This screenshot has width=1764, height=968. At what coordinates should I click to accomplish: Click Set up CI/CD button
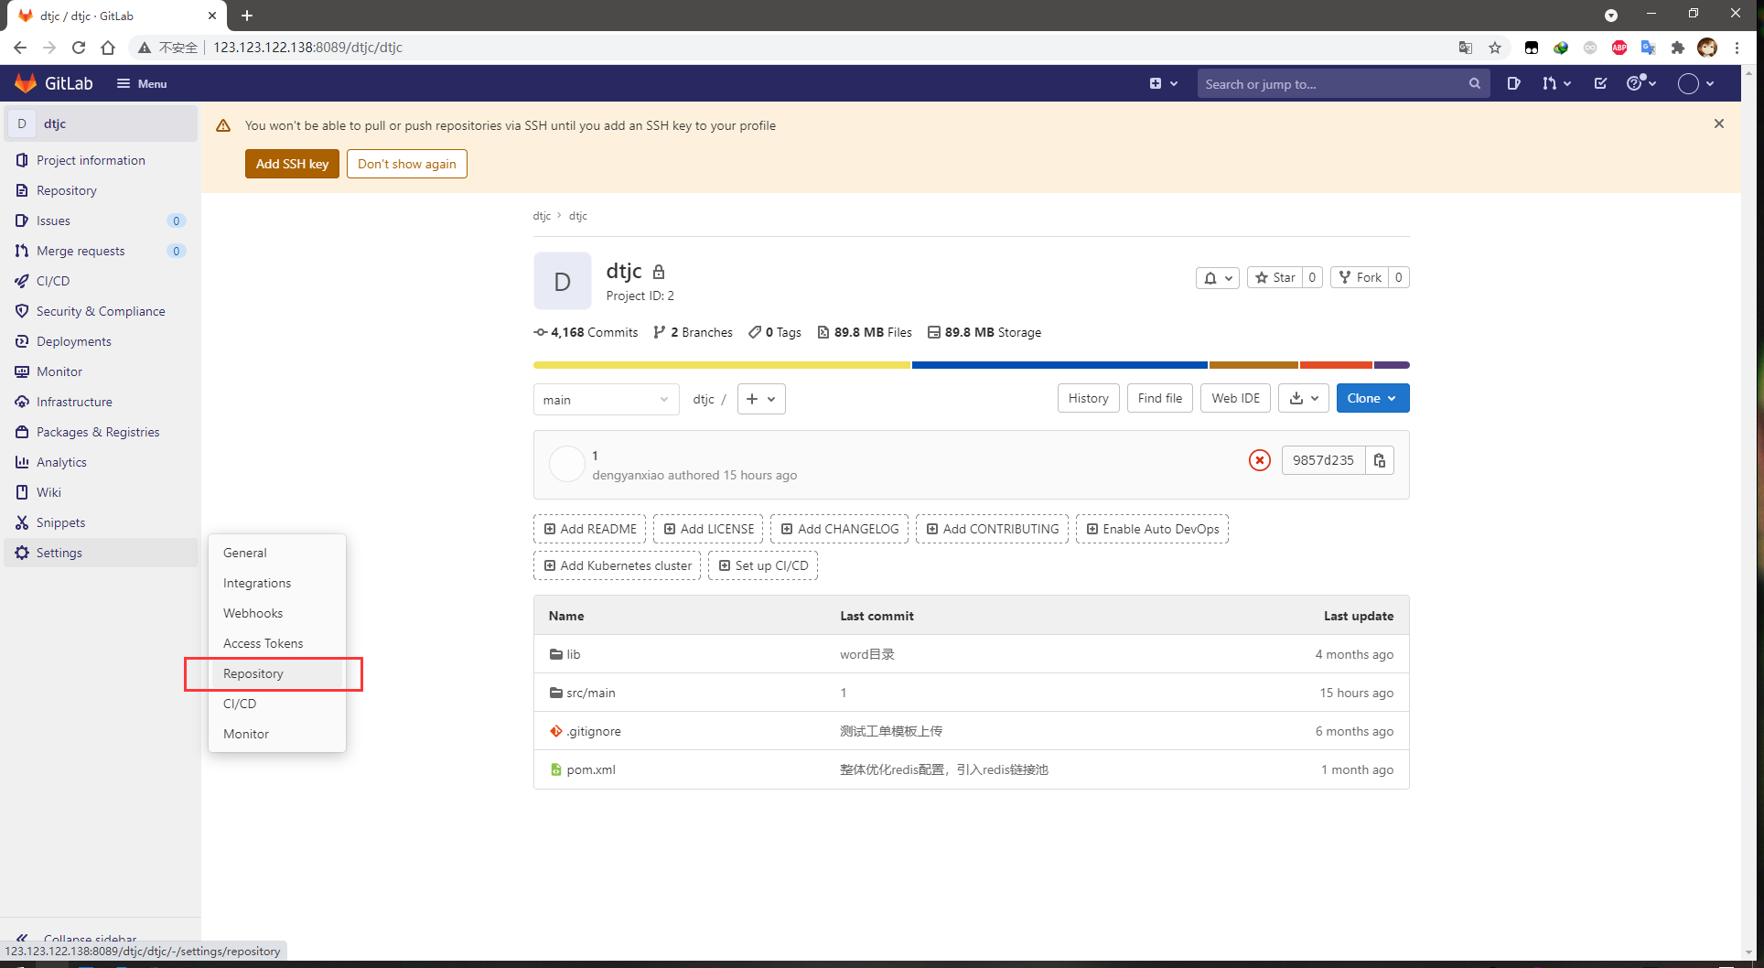click(x=763, y=565)
